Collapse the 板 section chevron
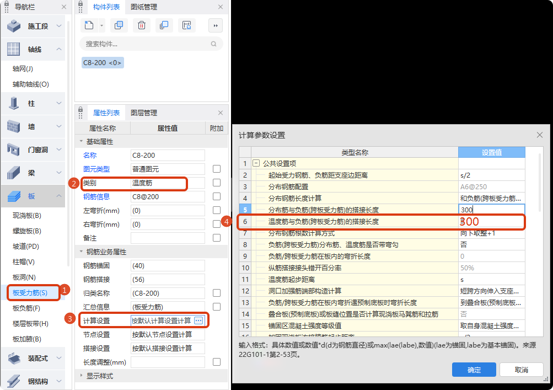553x390 pixels. point(59,195)
